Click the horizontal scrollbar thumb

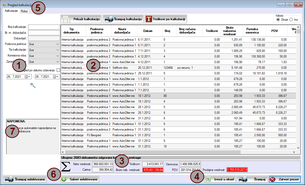(x=153, y=152)
